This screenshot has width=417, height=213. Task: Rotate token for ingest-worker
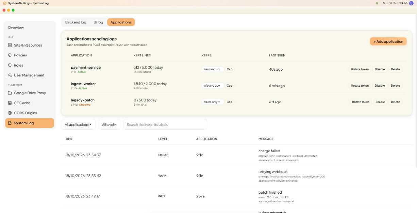coord(360,86)
